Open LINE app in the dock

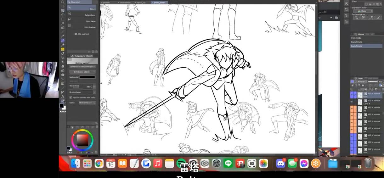click(228, 164)
